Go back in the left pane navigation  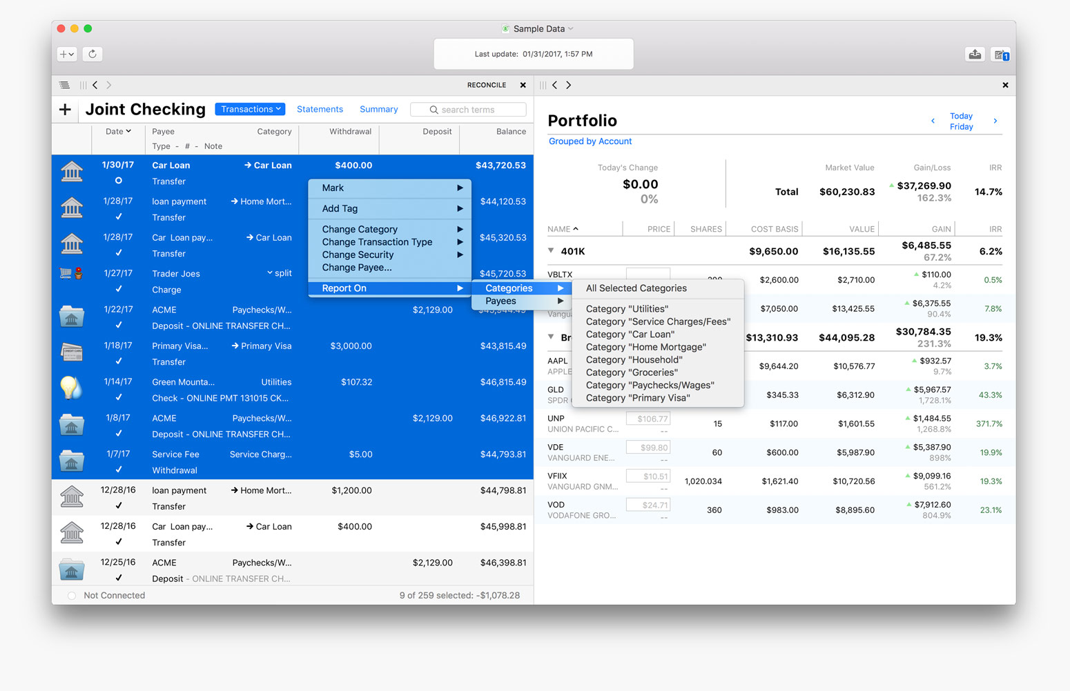(x=95, y=85)
